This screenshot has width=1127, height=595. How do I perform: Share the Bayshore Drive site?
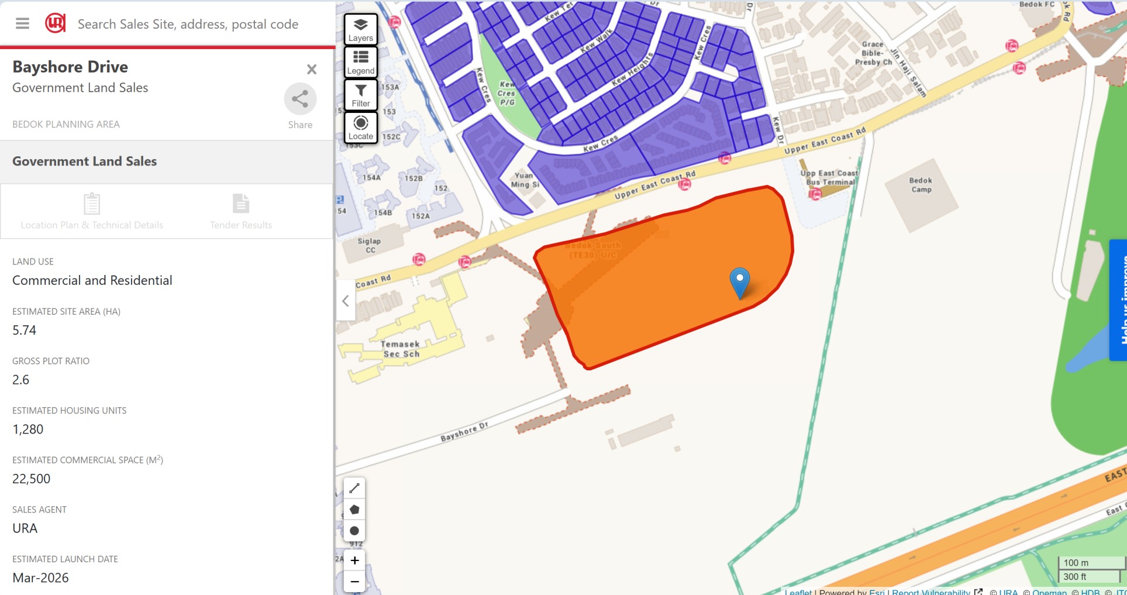click(x=300, y=106)
